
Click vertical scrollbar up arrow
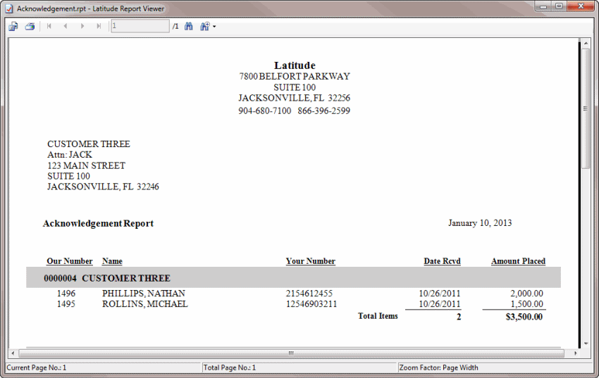click(586, 43)
